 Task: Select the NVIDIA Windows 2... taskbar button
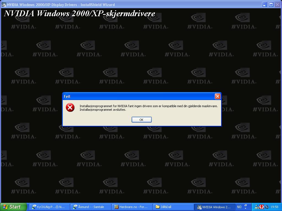(214, 207)
